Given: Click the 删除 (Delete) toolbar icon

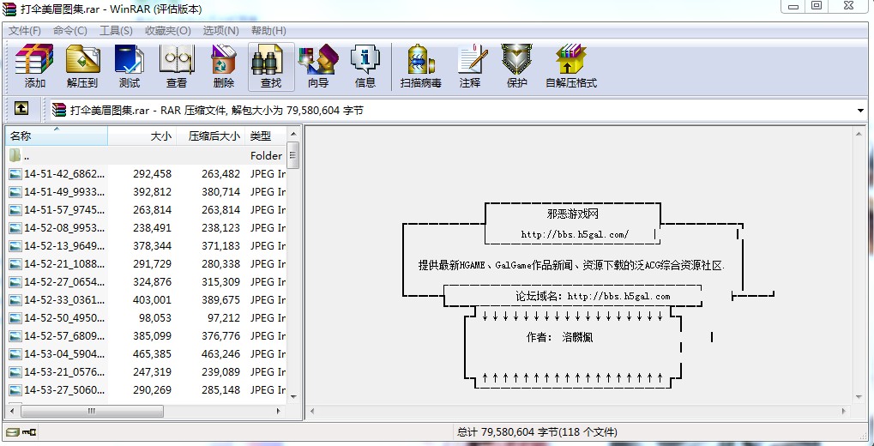Looking at the screenshot, I should (x=224, y=67).
